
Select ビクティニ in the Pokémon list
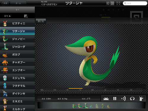[17, 23]
